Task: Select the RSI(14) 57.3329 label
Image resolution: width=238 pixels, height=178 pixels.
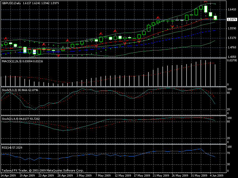Action: click(x=12, y=147)
